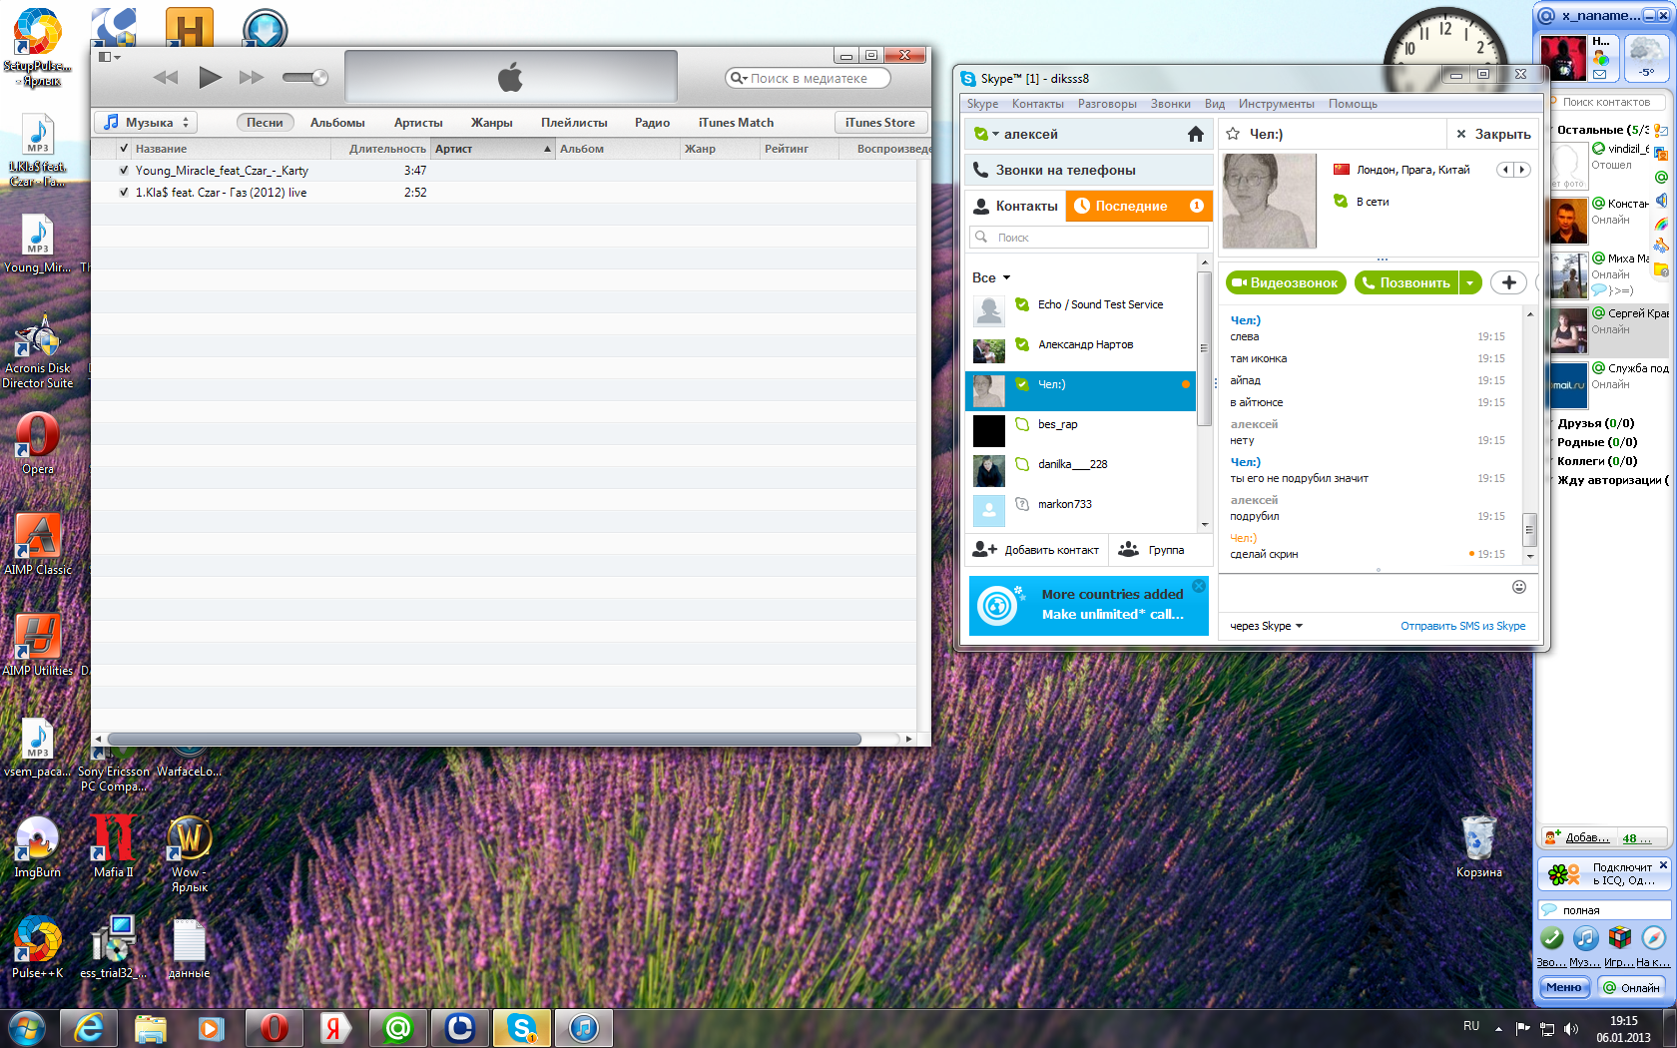Open the Звонки menu in Skype
The height and width of the screenshot is (1048, 1677).
[1170, 104]
